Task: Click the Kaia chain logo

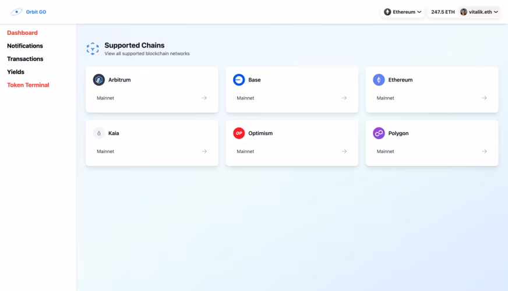Action: [99, 133]
